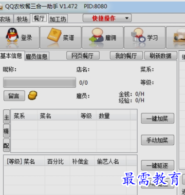The image size is (185, 195).
Task: Click the 雇佣 hire staff button
Action: pos(102,37)
